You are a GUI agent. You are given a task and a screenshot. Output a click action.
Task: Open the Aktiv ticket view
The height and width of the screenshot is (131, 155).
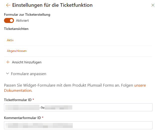point(10,40)
